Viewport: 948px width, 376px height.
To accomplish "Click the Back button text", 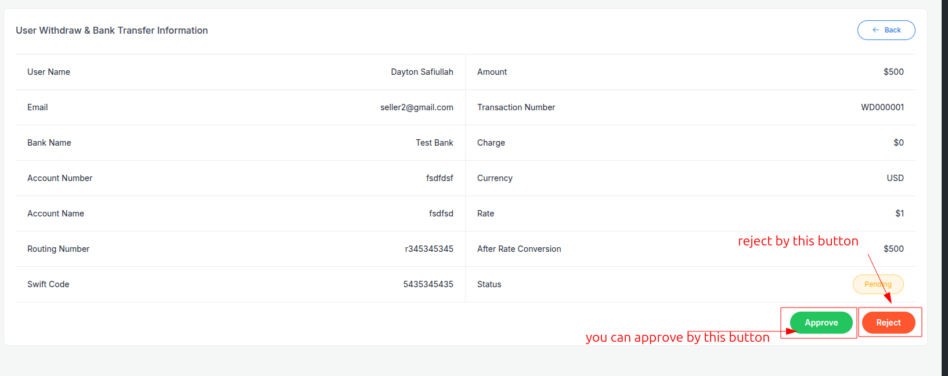I will tap(893, 30).
